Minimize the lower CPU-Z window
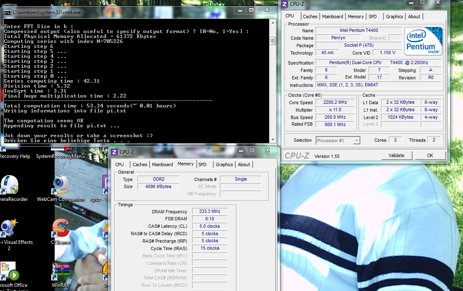The width and height of the screenshot is (463, 291). click(241, 150)
